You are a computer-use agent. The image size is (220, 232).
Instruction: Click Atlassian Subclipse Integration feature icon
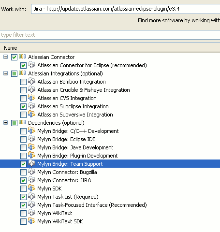click(x=32, y=106)
